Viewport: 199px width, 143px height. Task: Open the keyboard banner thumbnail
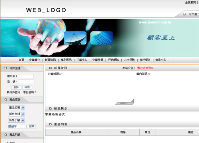point(101,38)
